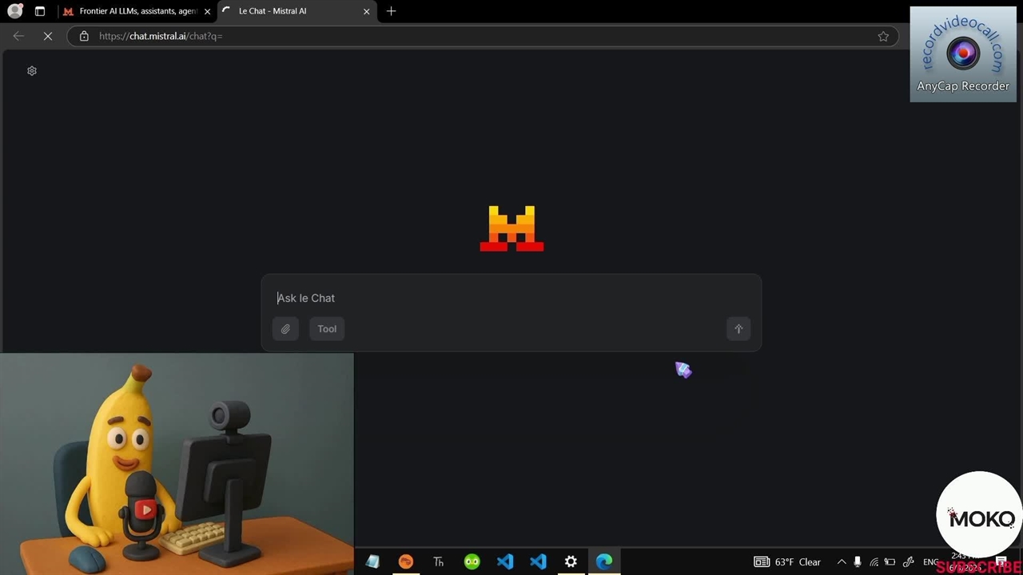The height and width of the screenshot is (575, 1023).
Task: Open Microsoft Edge in the taskbar
Action: tap(604, 562)
